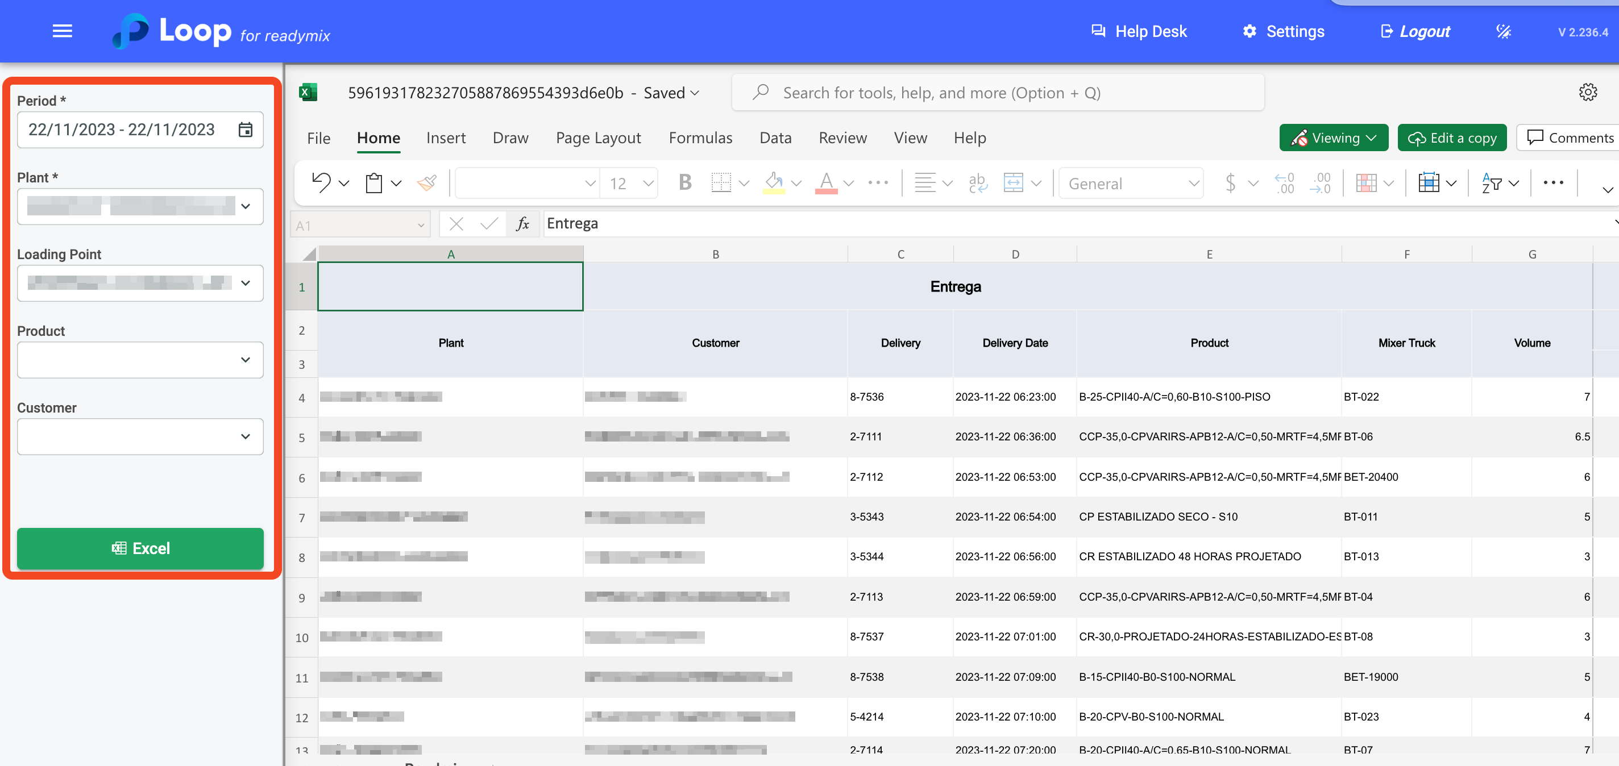Switch to the Insert ribbon tab

pyautogui.click(x=446, y=138)
